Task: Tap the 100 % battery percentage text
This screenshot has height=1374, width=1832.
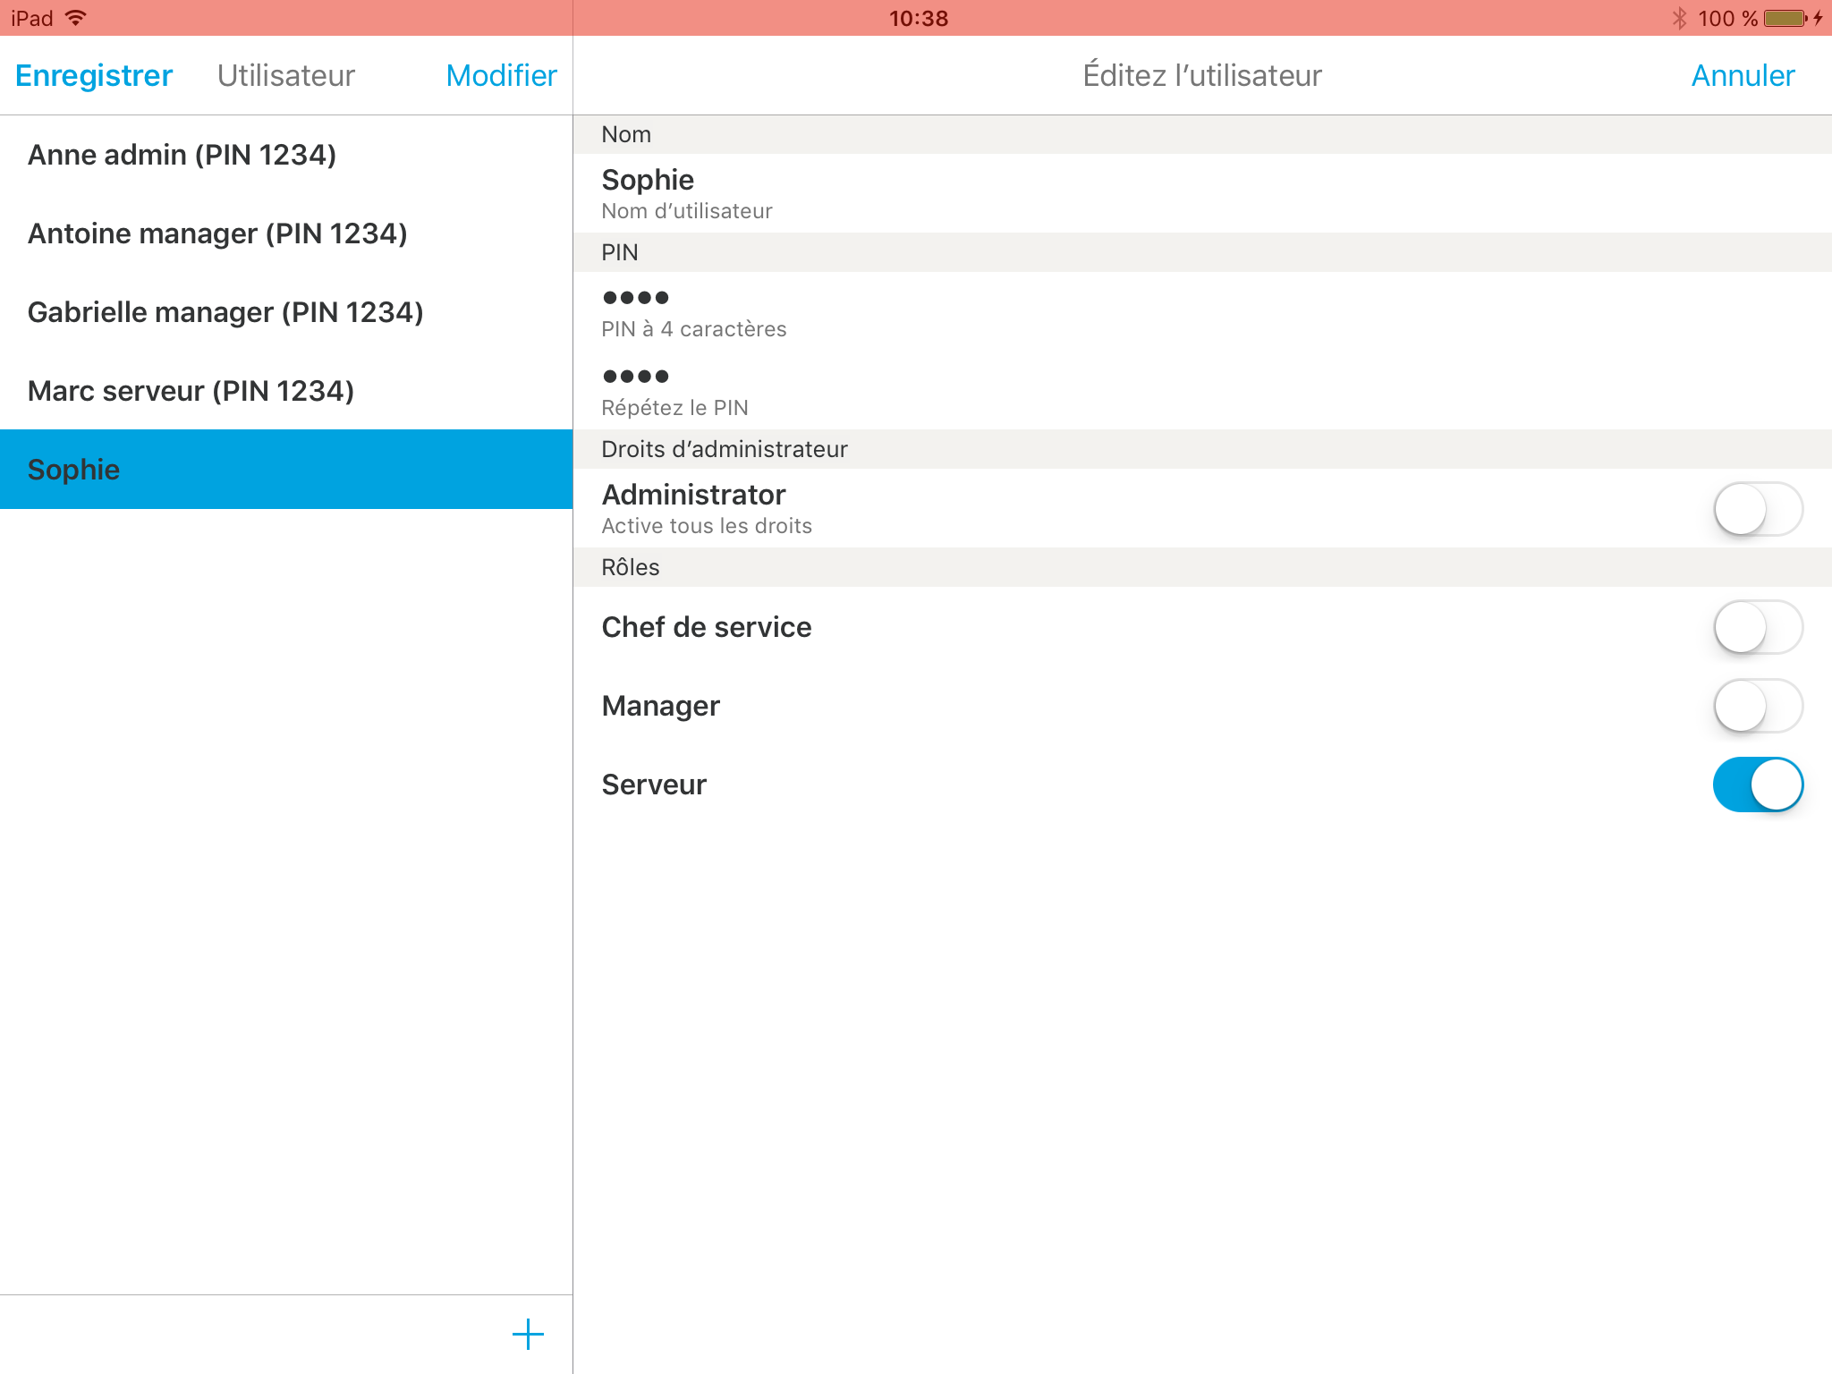Action: tap(1728, 18)
